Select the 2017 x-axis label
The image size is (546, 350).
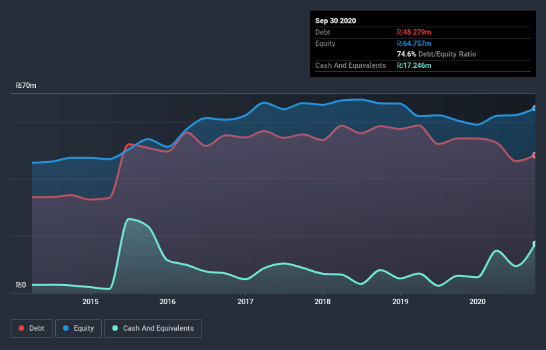coord(245,301)
